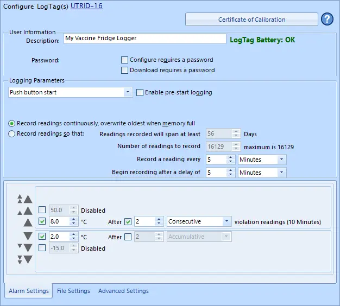This screenshot has width=340, height=306.
Task: Click the single down-arrow alarm icon
Action: click(27, 237)
